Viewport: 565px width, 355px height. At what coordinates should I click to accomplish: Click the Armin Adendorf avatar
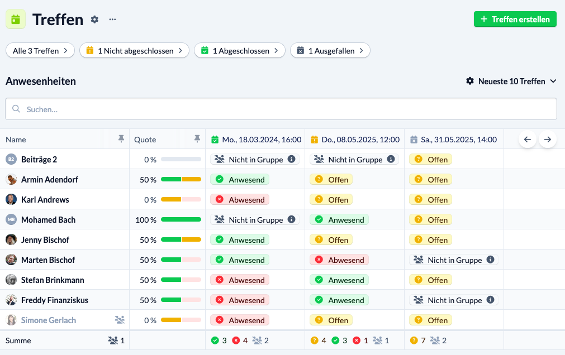point(11,179)
